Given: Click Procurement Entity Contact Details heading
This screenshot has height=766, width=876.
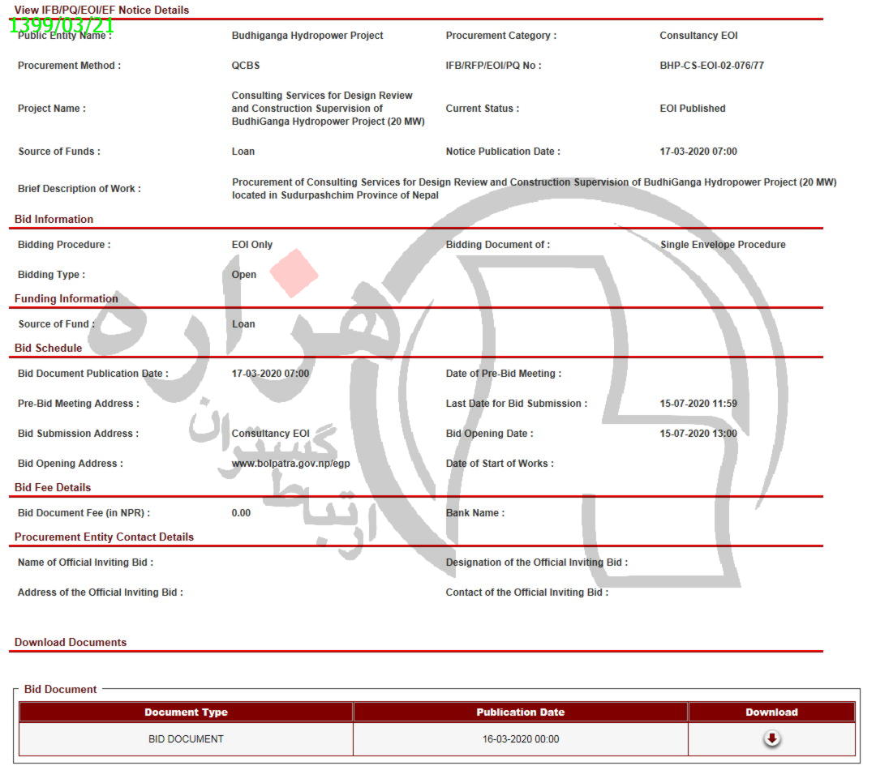Looking at the screenshot, I should click(x=104, y=537).
